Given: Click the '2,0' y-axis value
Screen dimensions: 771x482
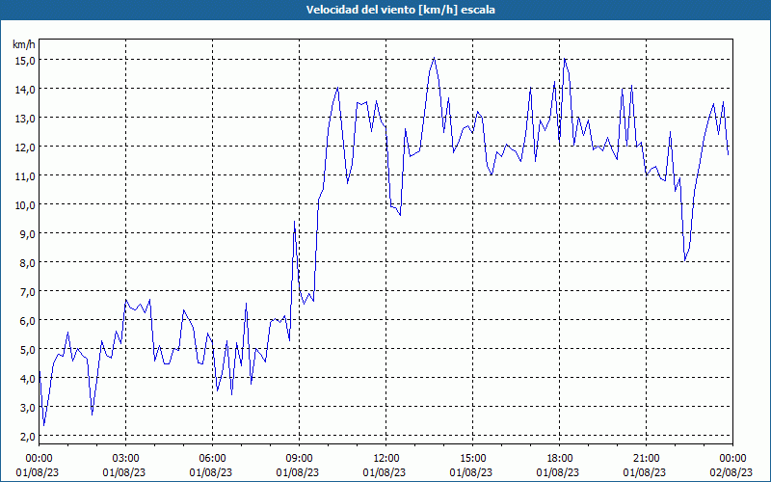Looking at the screenshot, I should pos(27,437).
